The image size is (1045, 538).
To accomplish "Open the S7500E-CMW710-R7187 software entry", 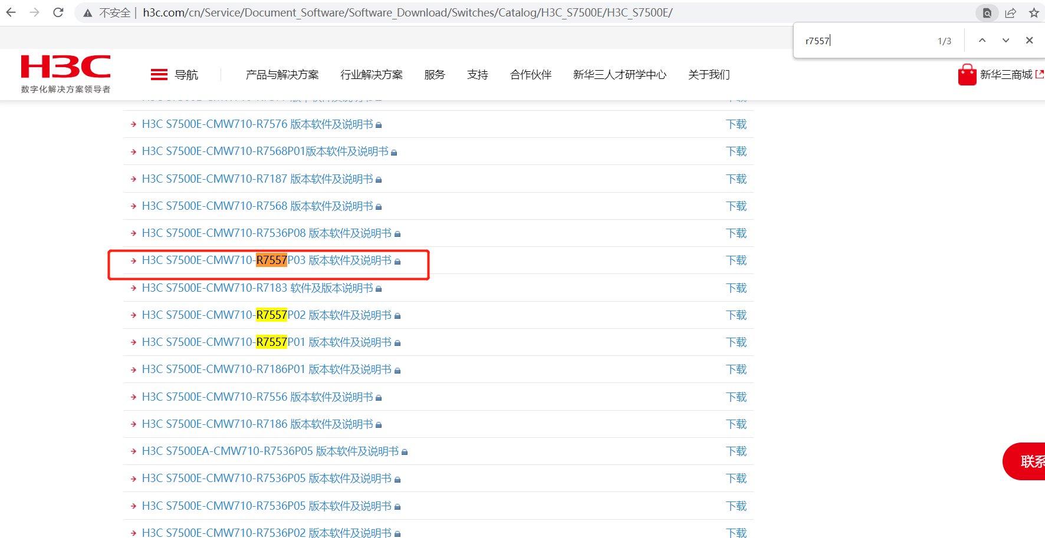I will point(258,179).
